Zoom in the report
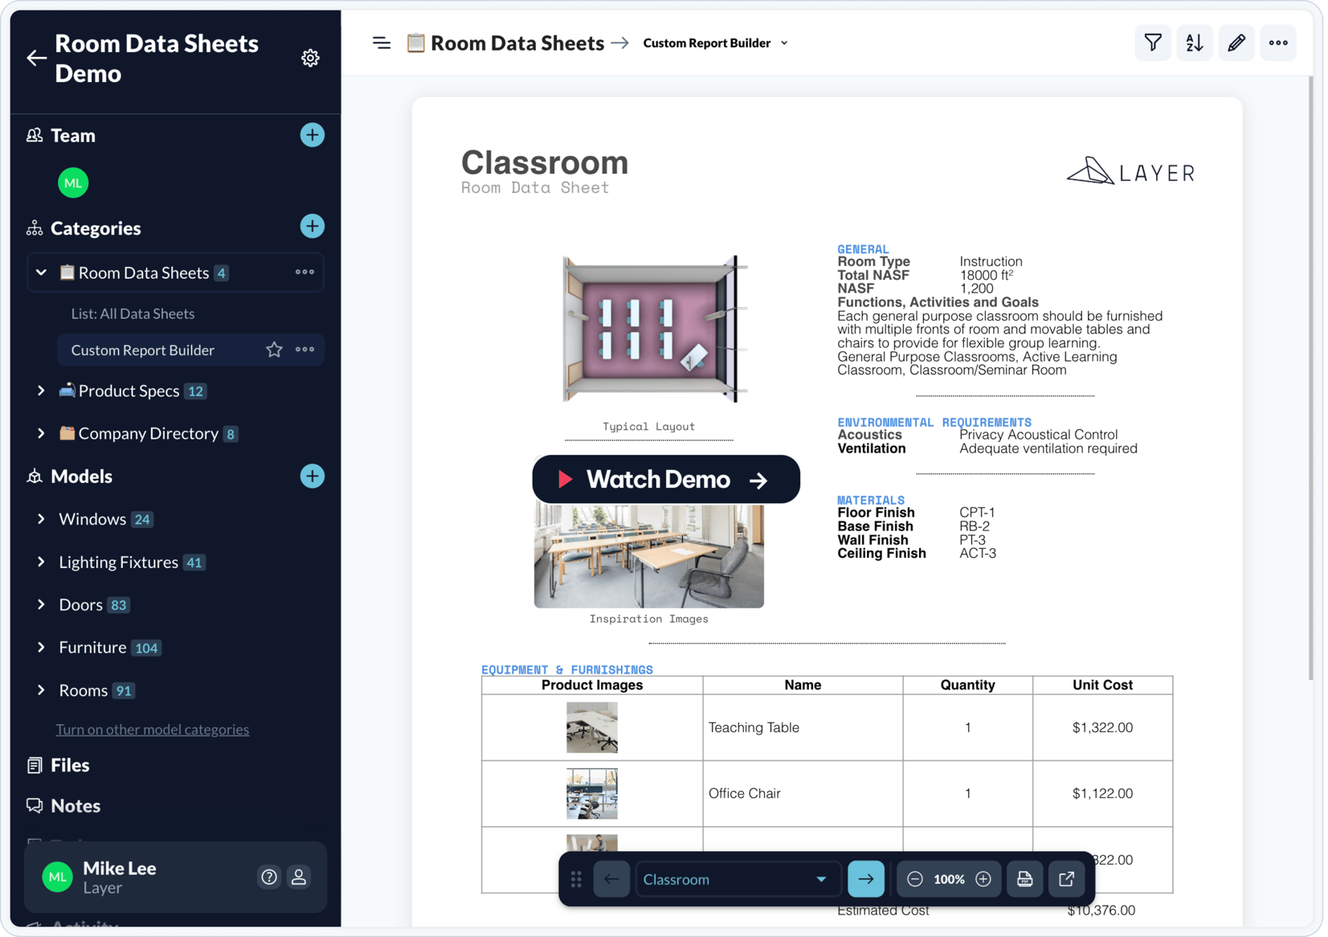The height and width of the screenshot is (937, 1328). (x=983, y=879)
